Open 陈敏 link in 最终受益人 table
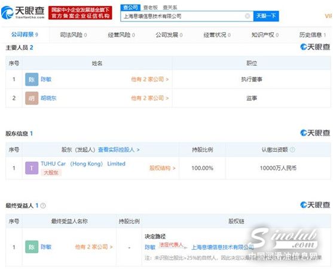 [46, 247]
